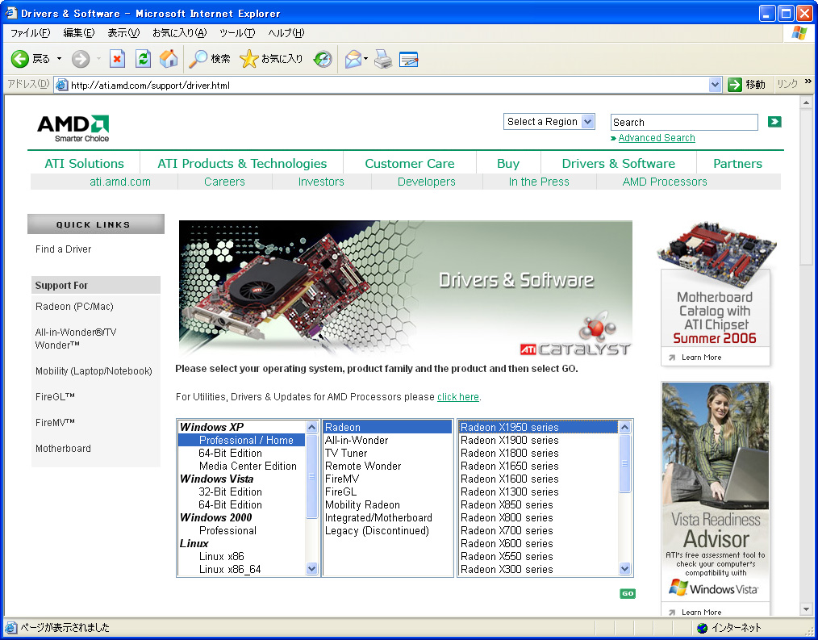Viewport: 818px width, 640px height.
Task: Open the Drivers & Software navigation tab
Action: point(618,163)
